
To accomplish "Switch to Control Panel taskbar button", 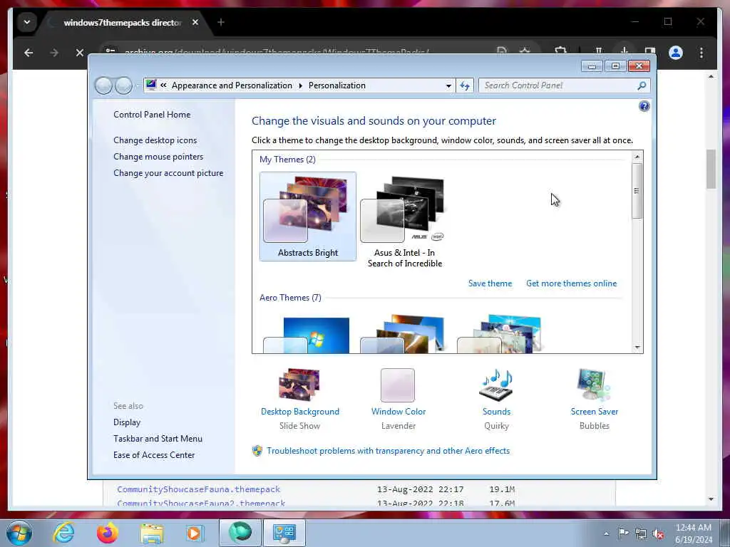I will click(284, 533).
